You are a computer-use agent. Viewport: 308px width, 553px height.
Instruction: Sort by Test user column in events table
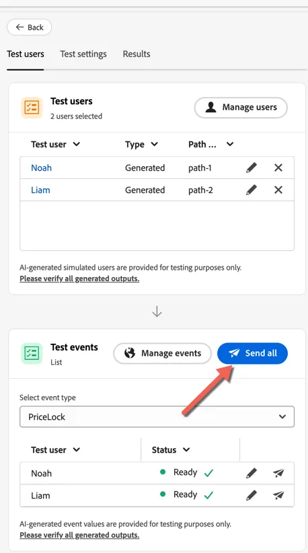[x=56, y=450]
